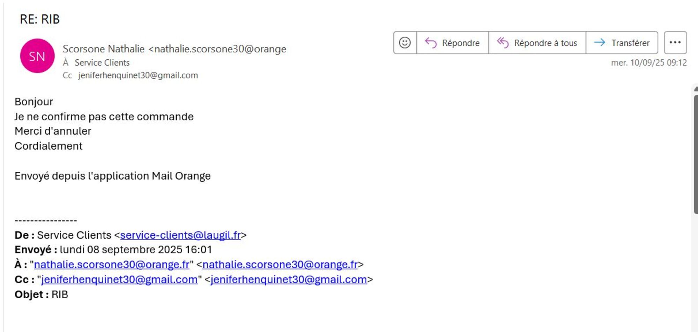Forward the email with Transférer
Viewport: 698px width, 332px height.
622,43
